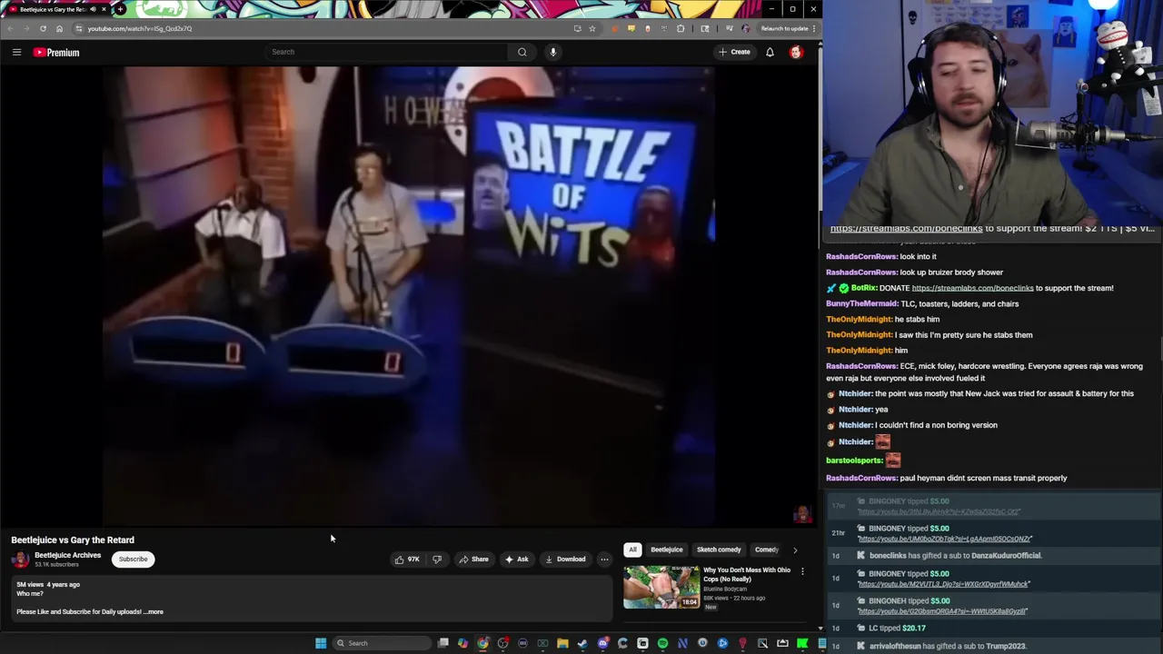Screen dimensions: 1163x654
Task: Share the video
Action: (473, 560)
